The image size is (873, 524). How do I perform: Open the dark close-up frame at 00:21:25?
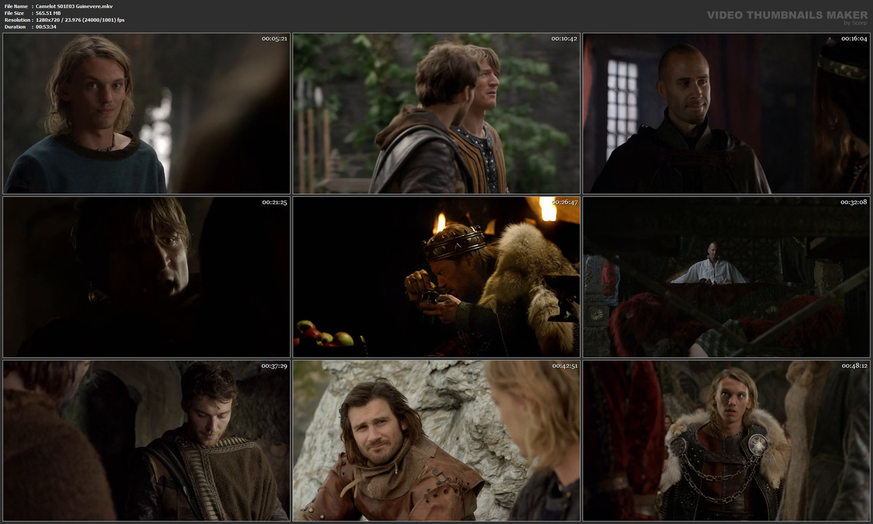[x=147, y=277]
